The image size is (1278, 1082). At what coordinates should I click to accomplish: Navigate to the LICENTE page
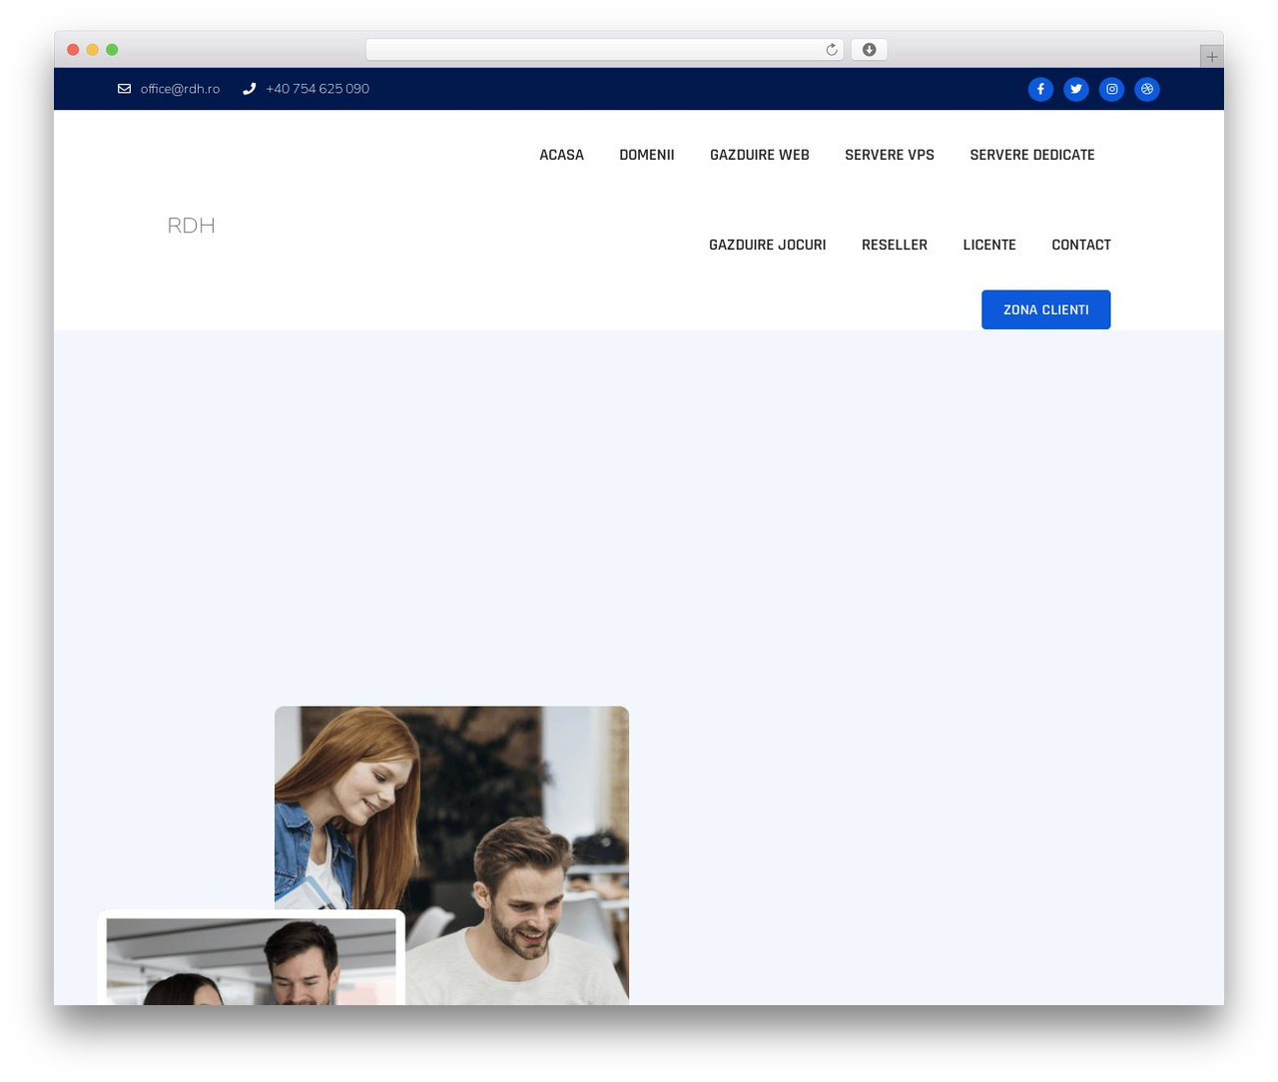(989, 245)
